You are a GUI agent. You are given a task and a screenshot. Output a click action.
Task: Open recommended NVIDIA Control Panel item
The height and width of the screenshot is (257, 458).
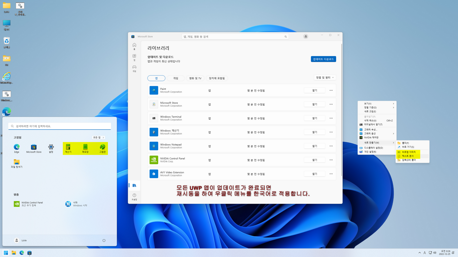[x=28, y=204]
